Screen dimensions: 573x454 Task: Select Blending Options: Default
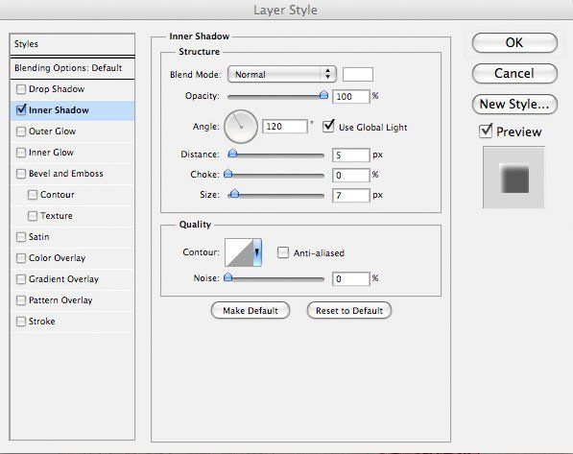[x=72, y=68]
